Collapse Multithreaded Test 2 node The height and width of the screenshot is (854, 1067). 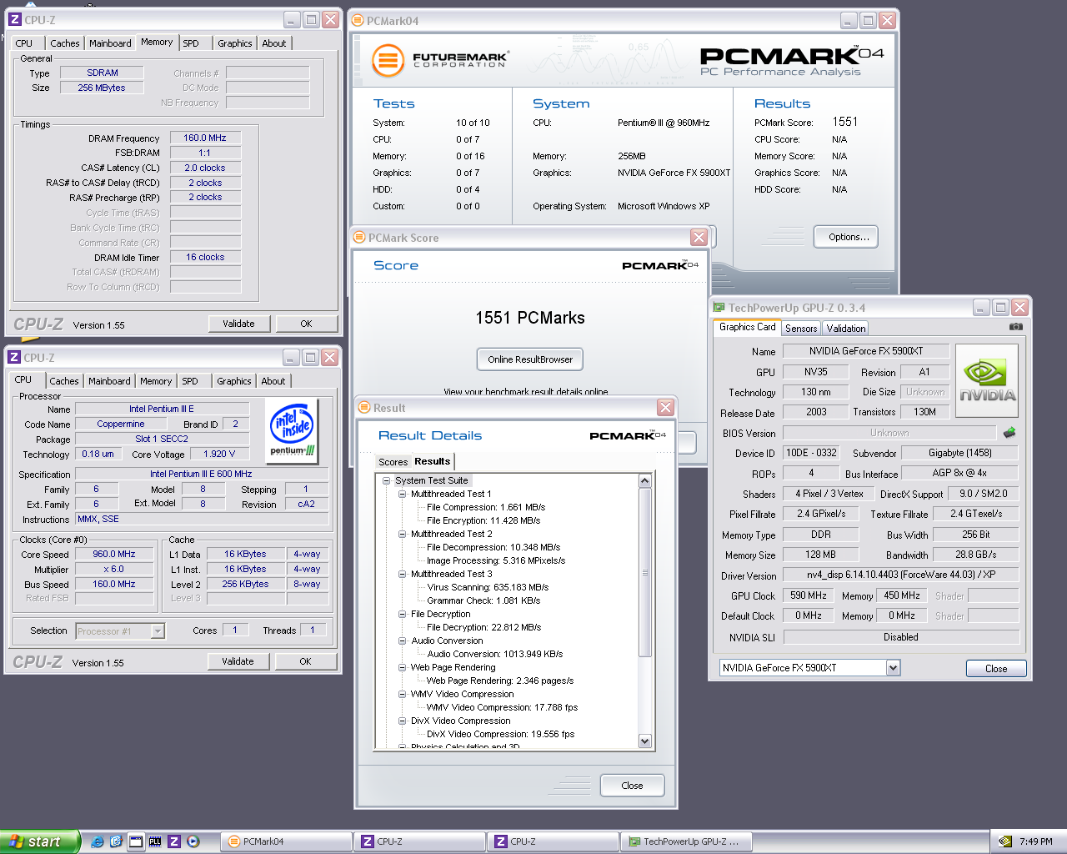click(402, 534)
